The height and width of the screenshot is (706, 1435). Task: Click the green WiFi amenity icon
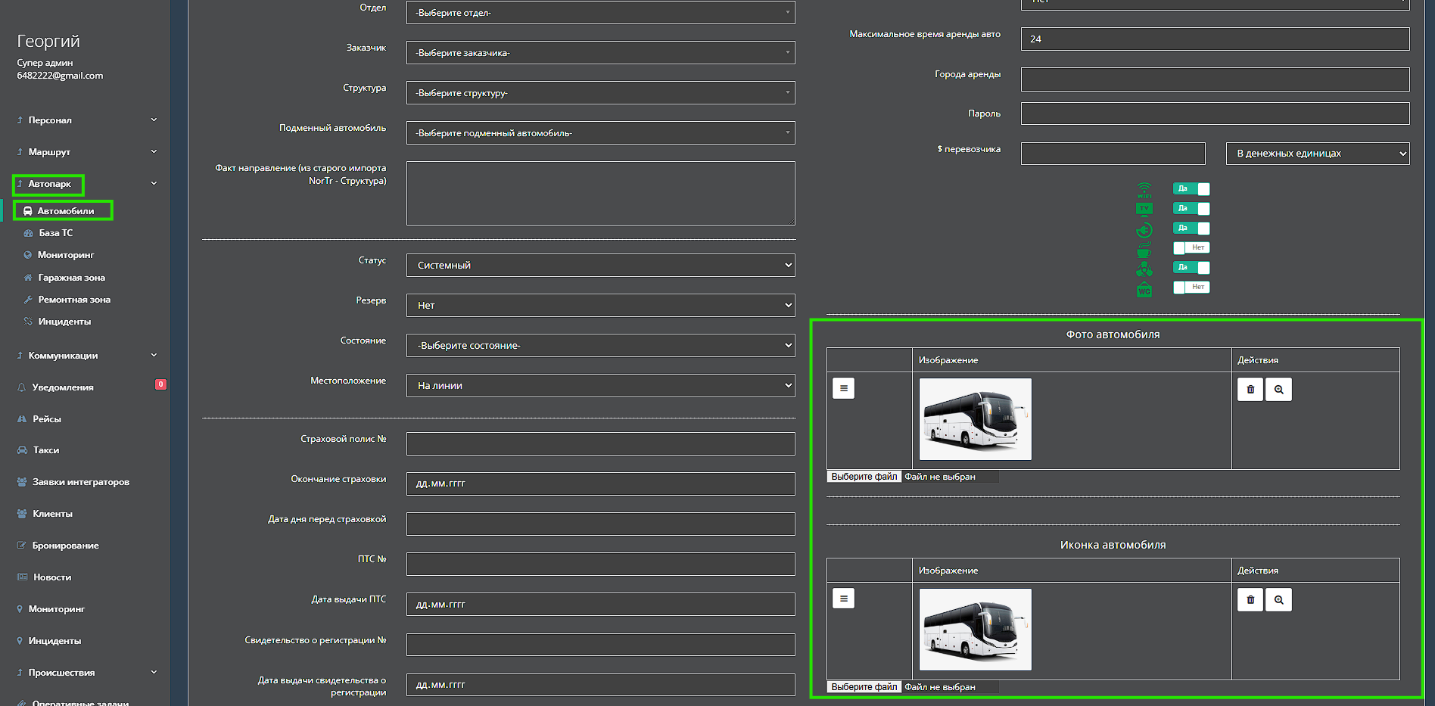1144,190
